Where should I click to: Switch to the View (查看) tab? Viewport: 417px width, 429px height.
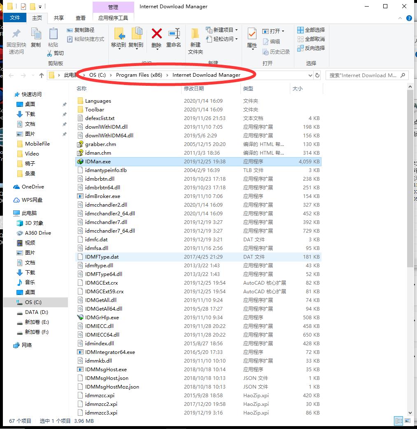click(81, 18)
